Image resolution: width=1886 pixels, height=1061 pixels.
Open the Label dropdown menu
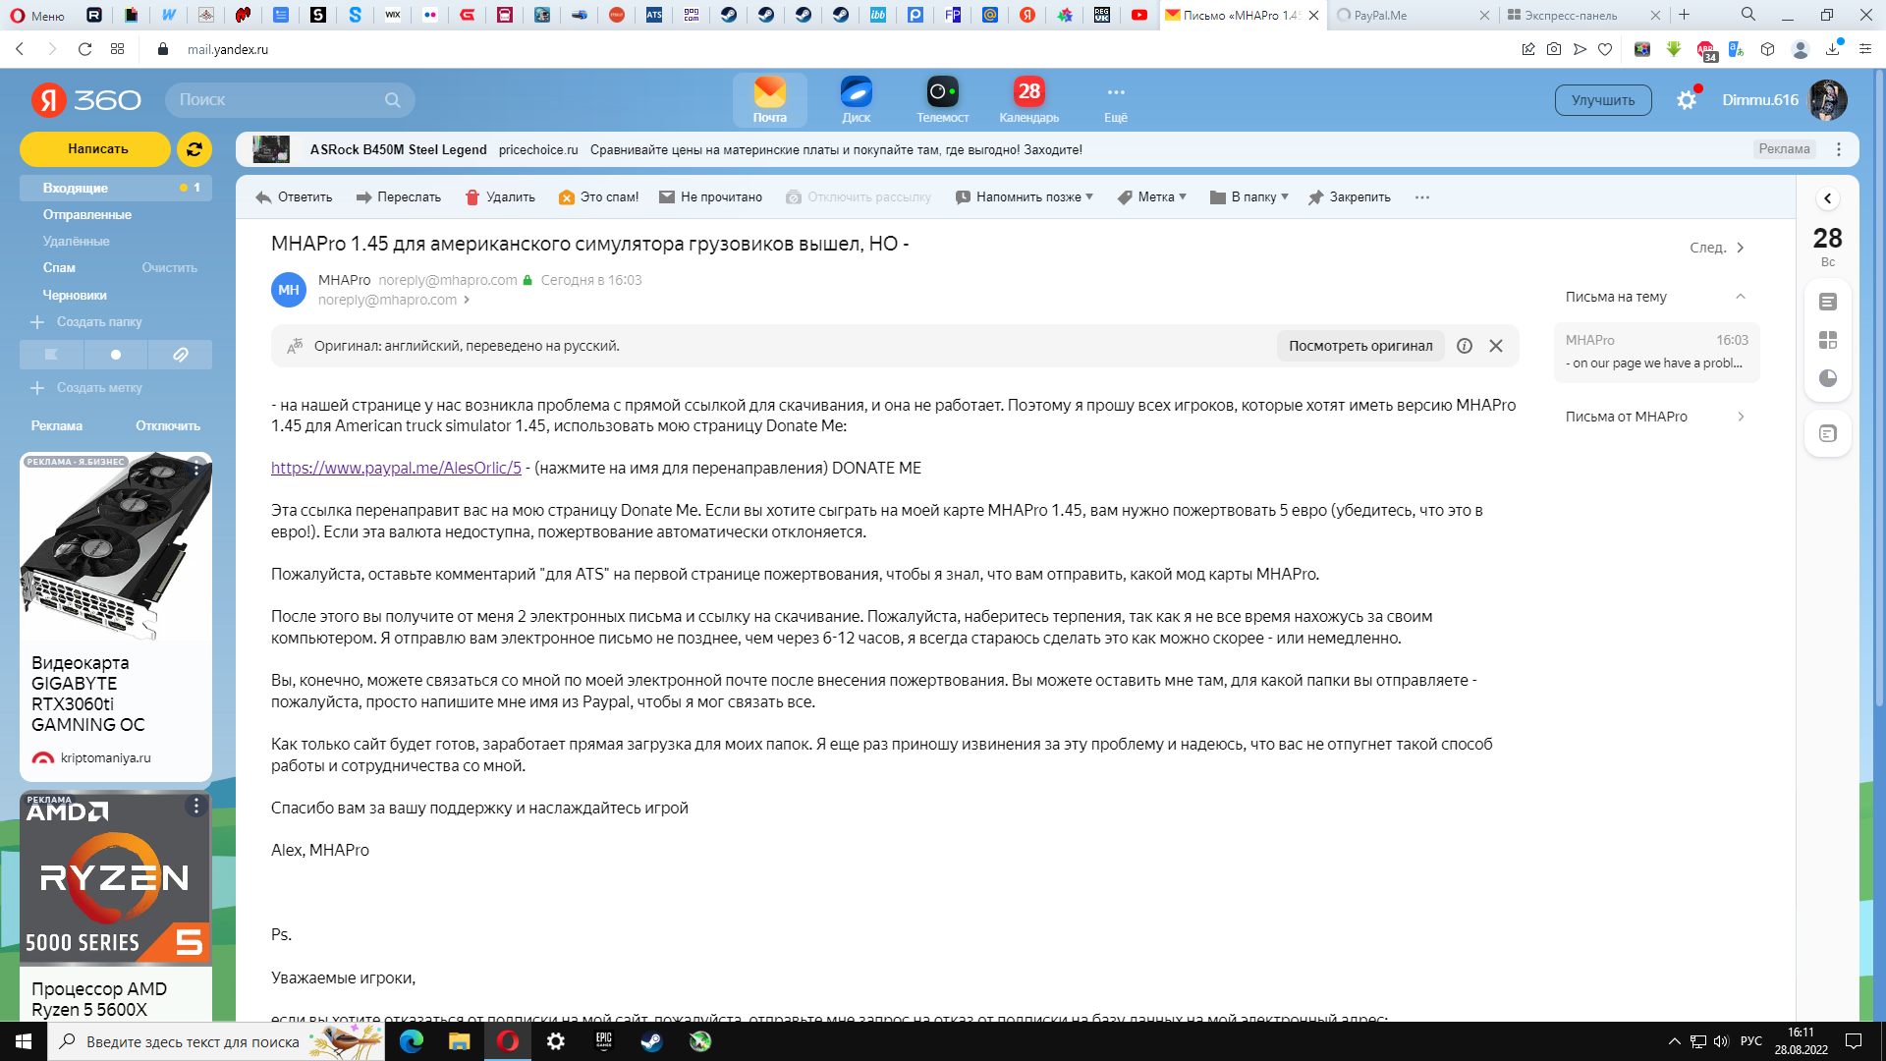tap(1153, 197)
